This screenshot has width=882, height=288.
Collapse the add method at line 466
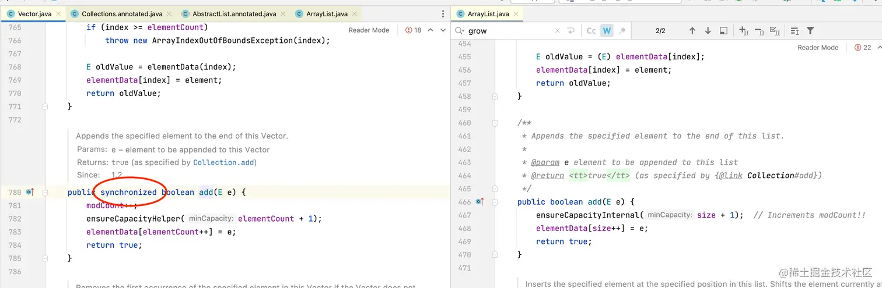[495, 202]
